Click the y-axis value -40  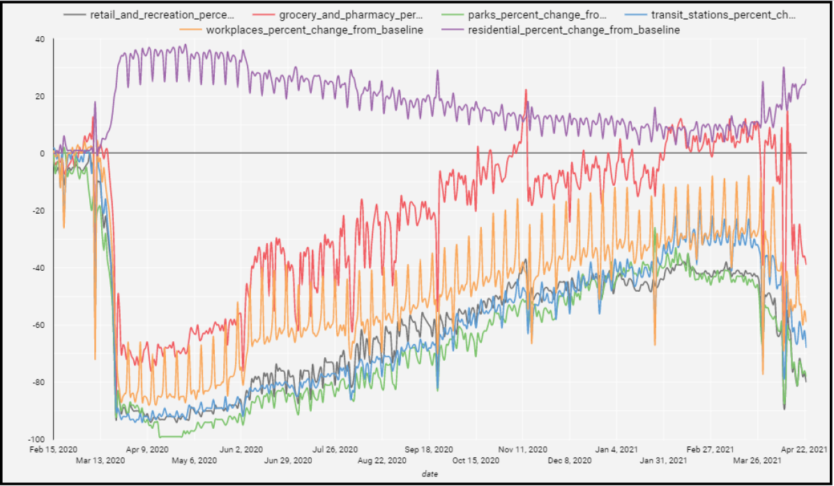pyautogui.click(x=39, y=267)
